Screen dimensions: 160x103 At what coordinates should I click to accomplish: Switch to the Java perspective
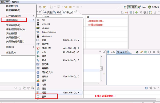pyautogui.click(x=142, y=7)
